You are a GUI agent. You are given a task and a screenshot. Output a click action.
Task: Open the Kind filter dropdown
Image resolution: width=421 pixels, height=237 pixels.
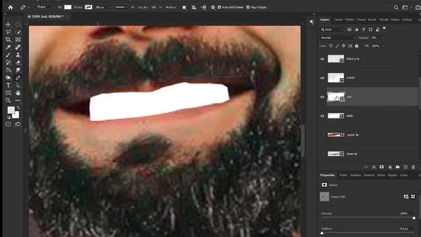point(332,29)
